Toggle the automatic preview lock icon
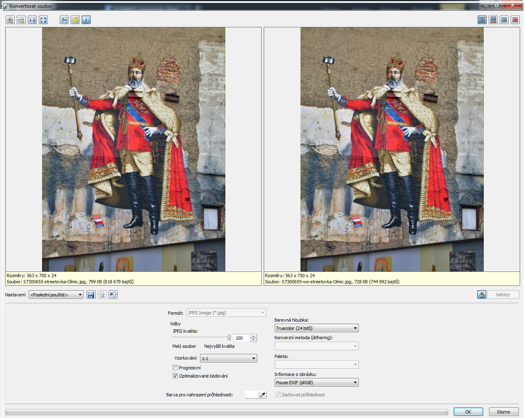The height and width of the screenshot is (418, 525). (x=482, y=295)
